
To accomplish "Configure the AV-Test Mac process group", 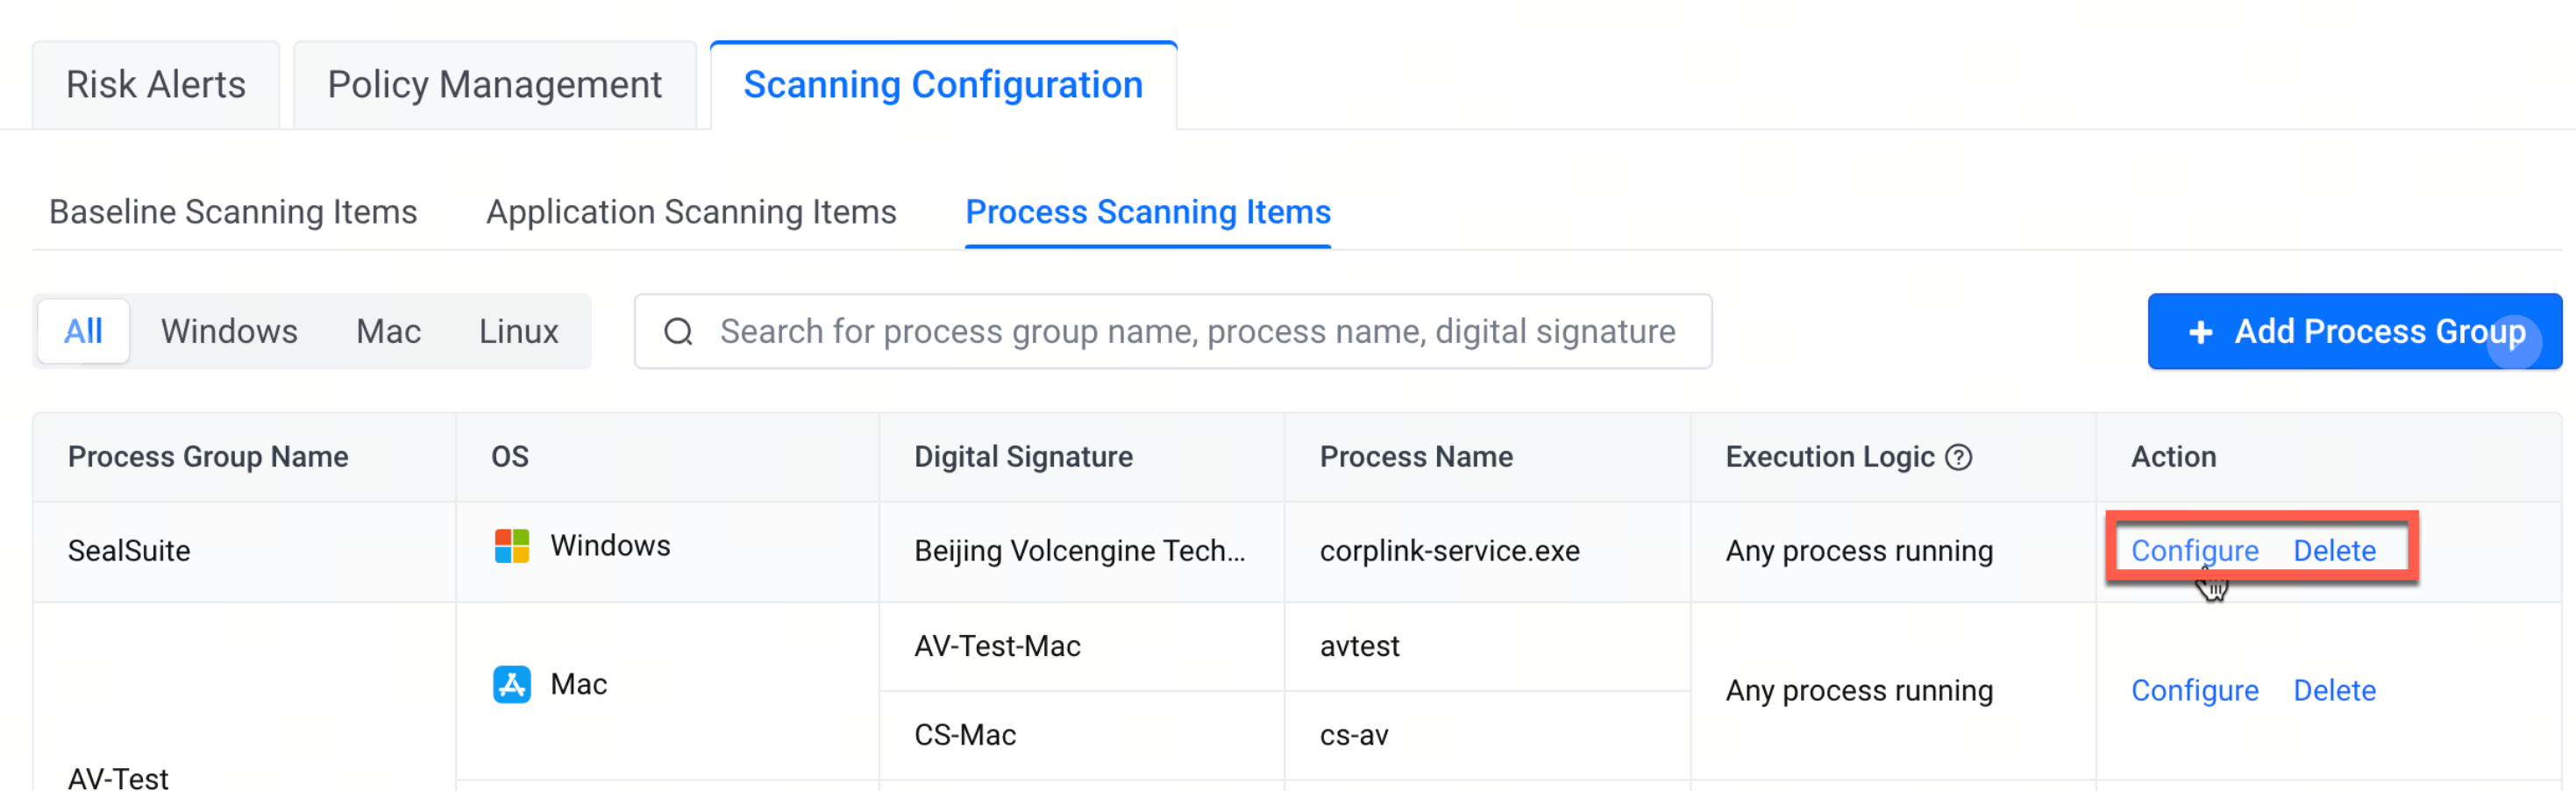I will pos(2194,691).
